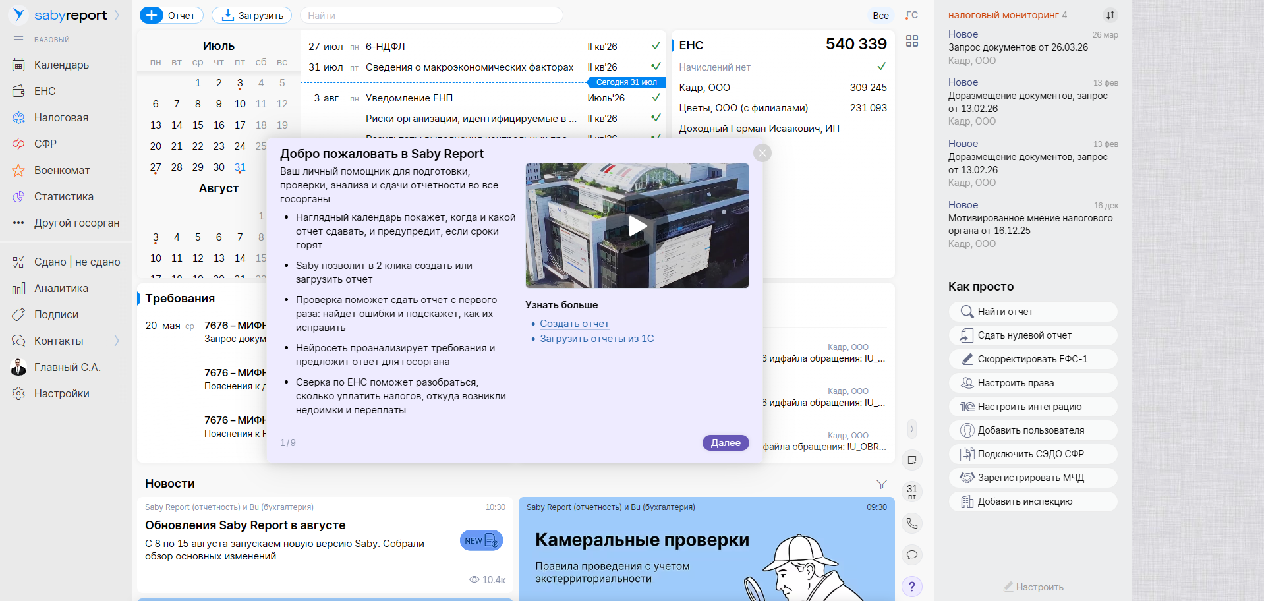Click the Далее button
The width and height of the screenshot is (1264, 601).
[x=726, y=443]
